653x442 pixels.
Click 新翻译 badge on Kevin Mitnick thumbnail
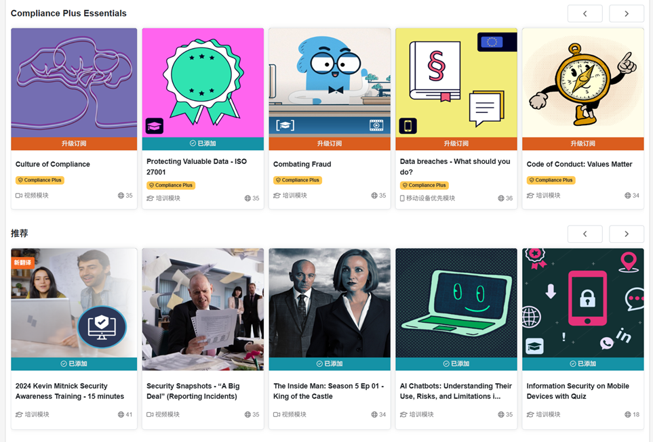click(22, 263)
